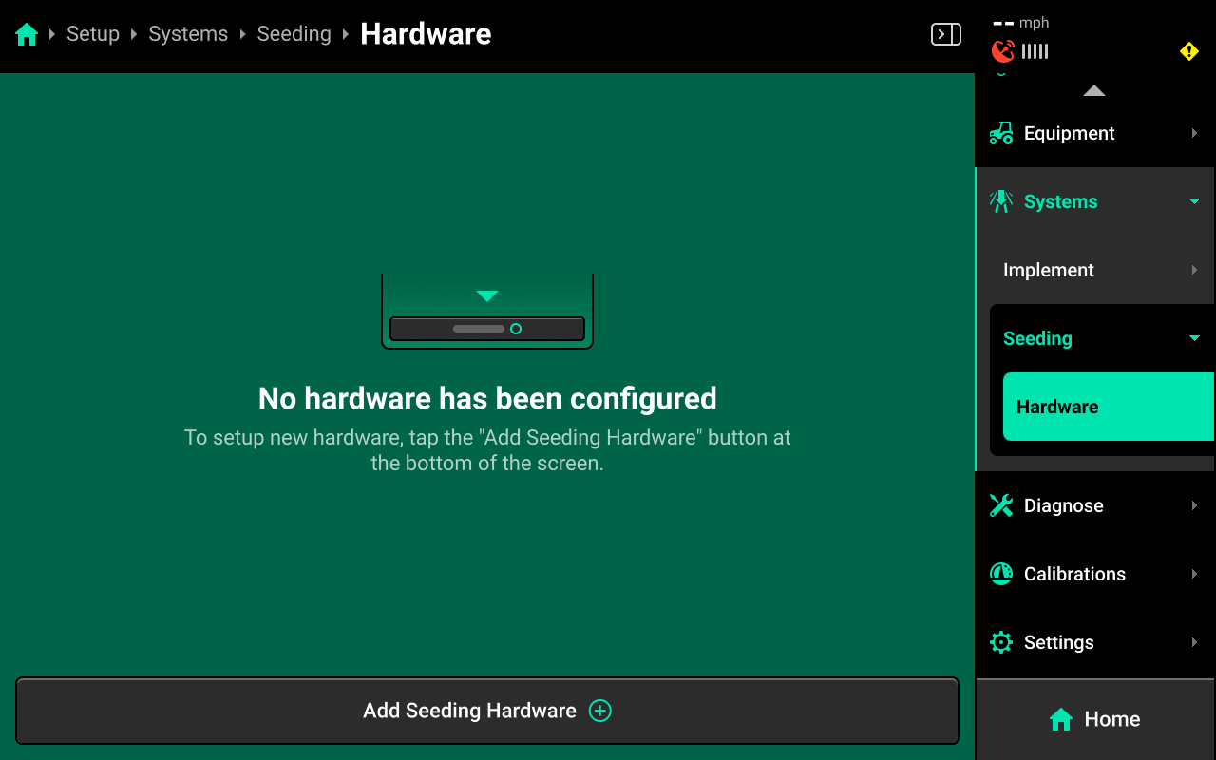The height and width of the screenshot is (760, 1216).
Task: Collapse the Systems section arrow
Action: (1194, 201)
